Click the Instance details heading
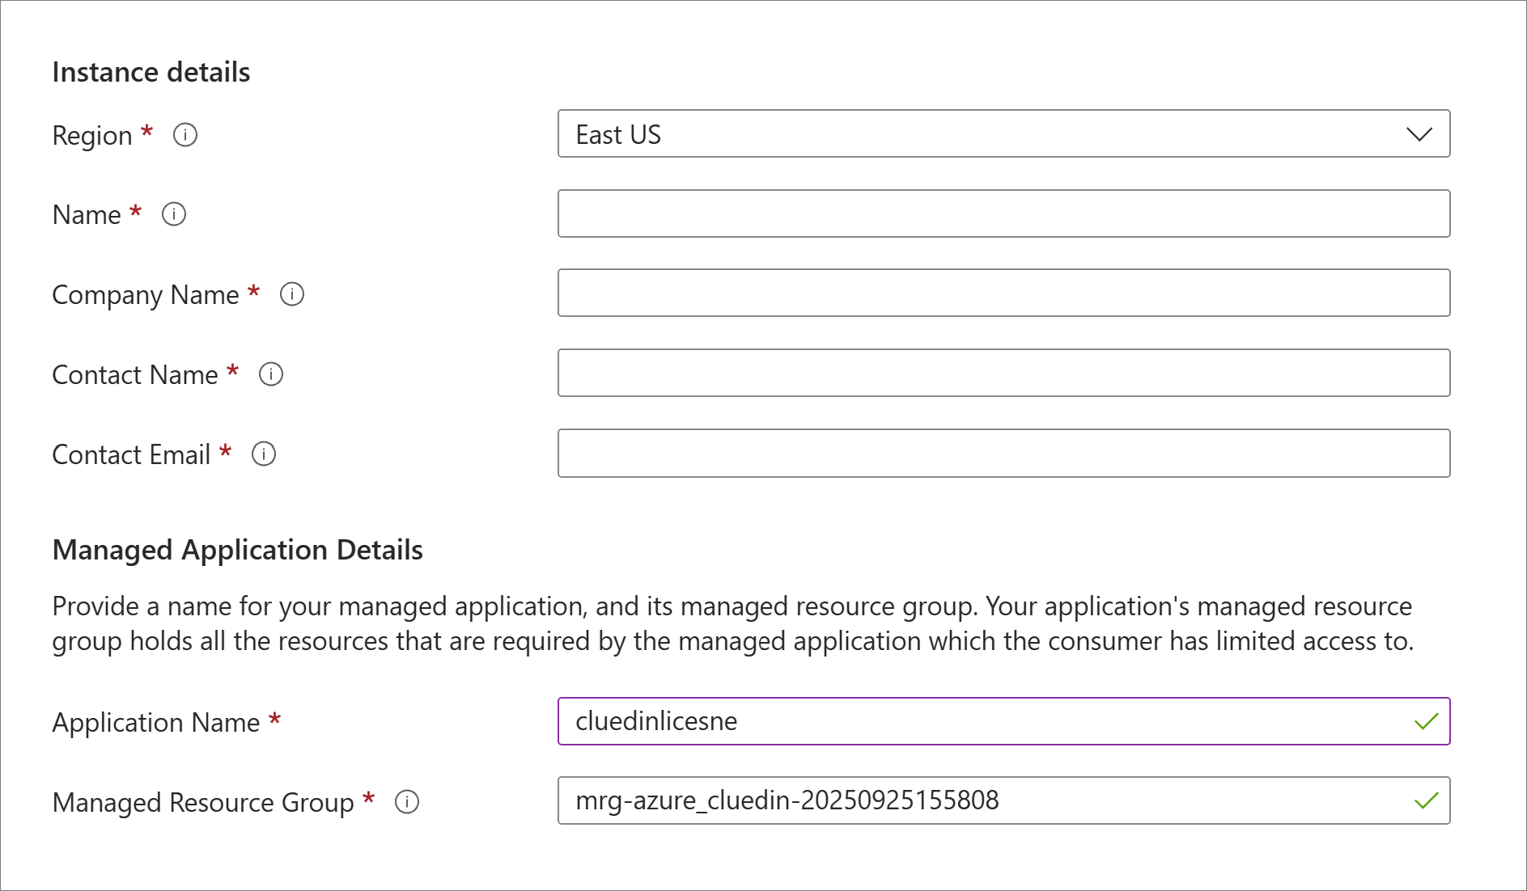Viewport: 1527px width, 891px height. coord(151,72)
